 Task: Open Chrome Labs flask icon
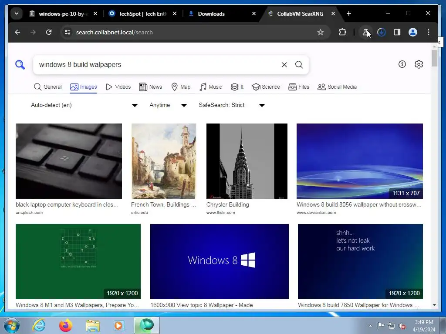366,32
